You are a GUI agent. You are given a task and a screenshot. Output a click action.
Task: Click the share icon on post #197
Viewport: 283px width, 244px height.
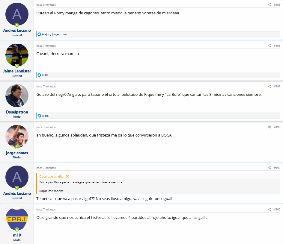tap(269, 87)
